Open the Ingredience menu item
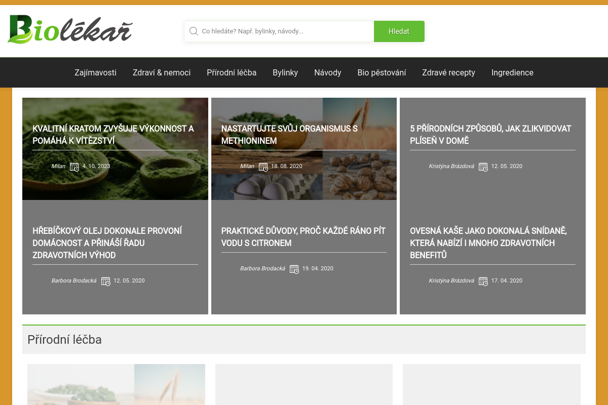 (x=512, y=72)
